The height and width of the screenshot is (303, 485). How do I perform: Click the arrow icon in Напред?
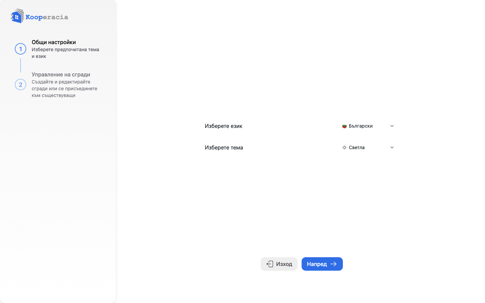(x=333, y=264)
